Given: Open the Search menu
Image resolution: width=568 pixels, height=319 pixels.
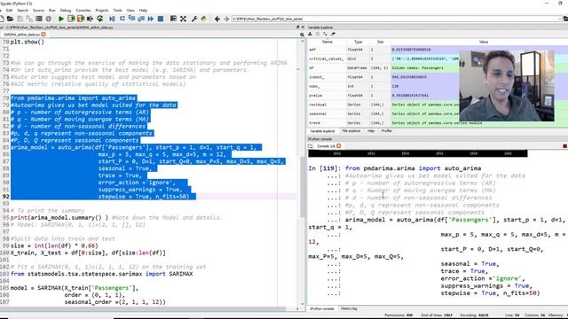Looking at the screenshot, I should [x=22, y=11].
